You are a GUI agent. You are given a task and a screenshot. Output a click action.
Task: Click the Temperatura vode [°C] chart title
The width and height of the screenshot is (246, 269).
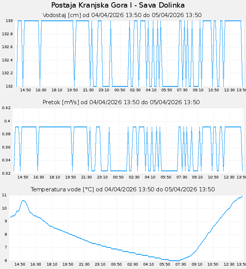(123, 189)
